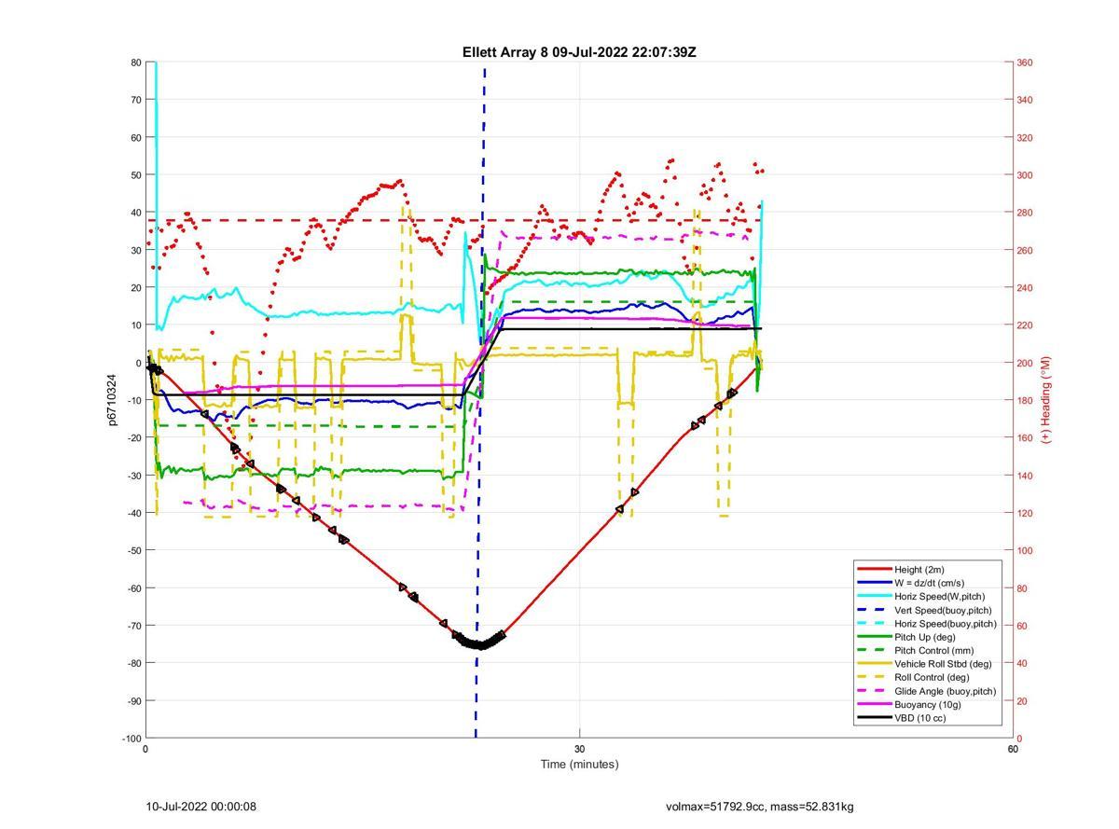Click the p6710324 left axis label
Screen dimensions: 1119x829
click(x=114, y=401)
